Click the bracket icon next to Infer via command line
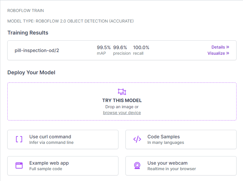The image size is (243, 181). coord(19,139)
